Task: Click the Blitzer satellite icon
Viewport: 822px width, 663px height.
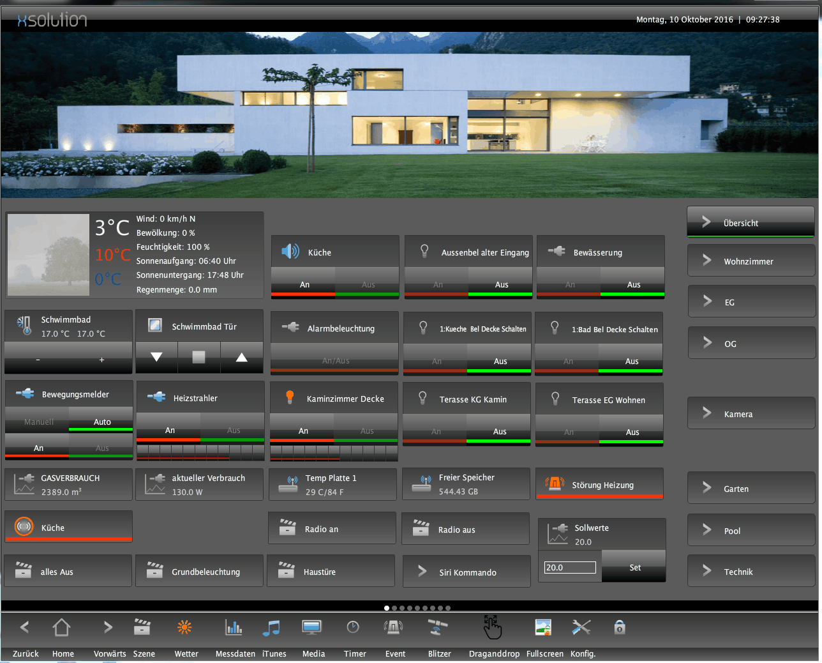Action: tap(438, 628)
